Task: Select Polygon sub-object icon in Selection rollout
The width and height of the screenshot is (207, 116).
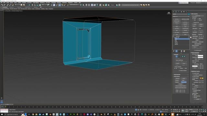Action: 182,56
